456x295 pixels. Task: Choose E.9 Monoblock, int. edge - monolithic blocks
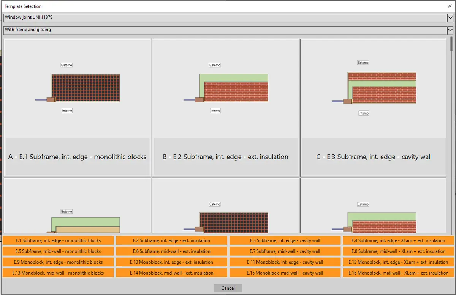click(58, 262)
